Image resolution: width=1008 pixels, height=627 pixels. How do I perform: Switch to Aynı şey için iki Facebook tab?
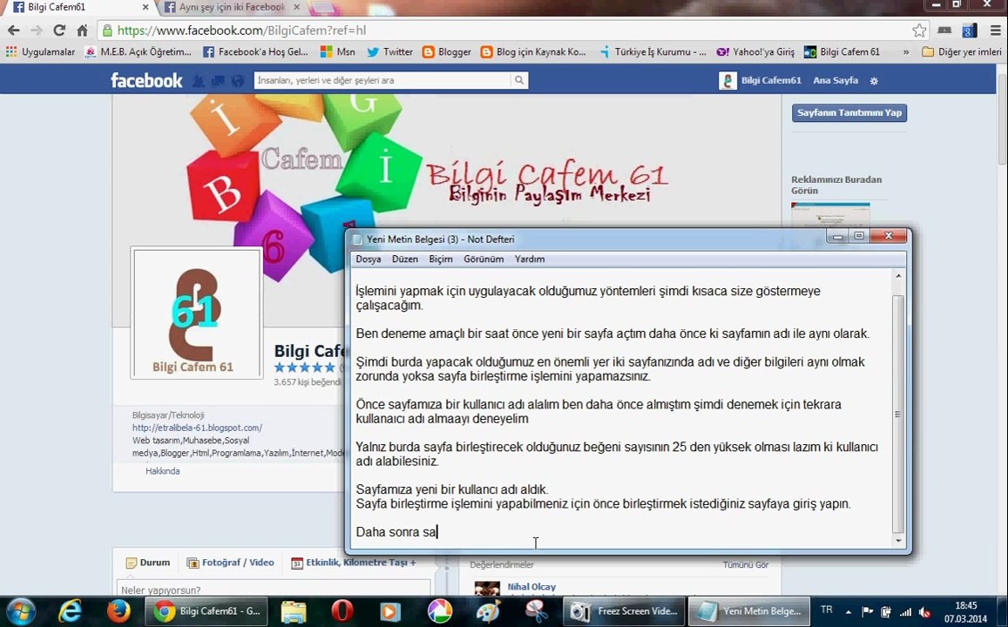point(232,7)
